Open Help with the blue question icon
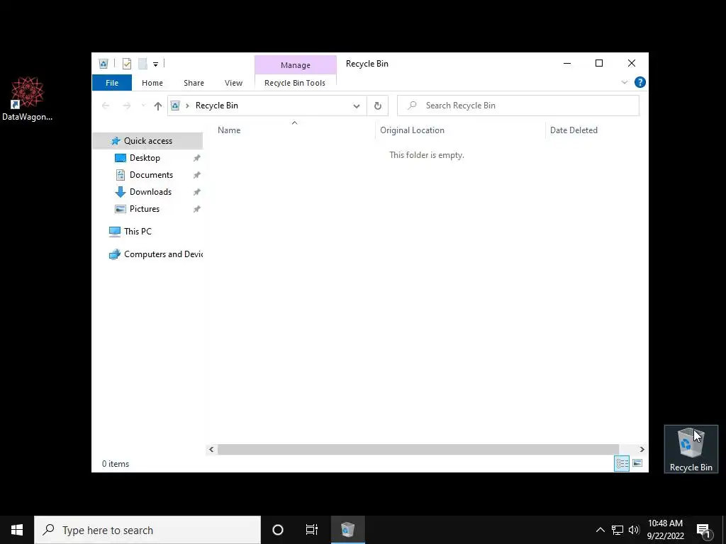The width and height of the screenshot is (726, 544). click(640, 82)
